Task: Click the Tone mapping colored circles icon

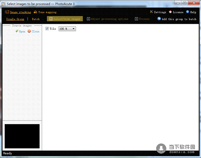Action: tap(36, 12)
